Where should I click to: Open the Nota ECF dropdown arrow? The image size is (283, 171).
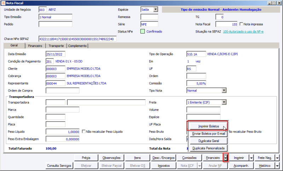click(200, 166)
